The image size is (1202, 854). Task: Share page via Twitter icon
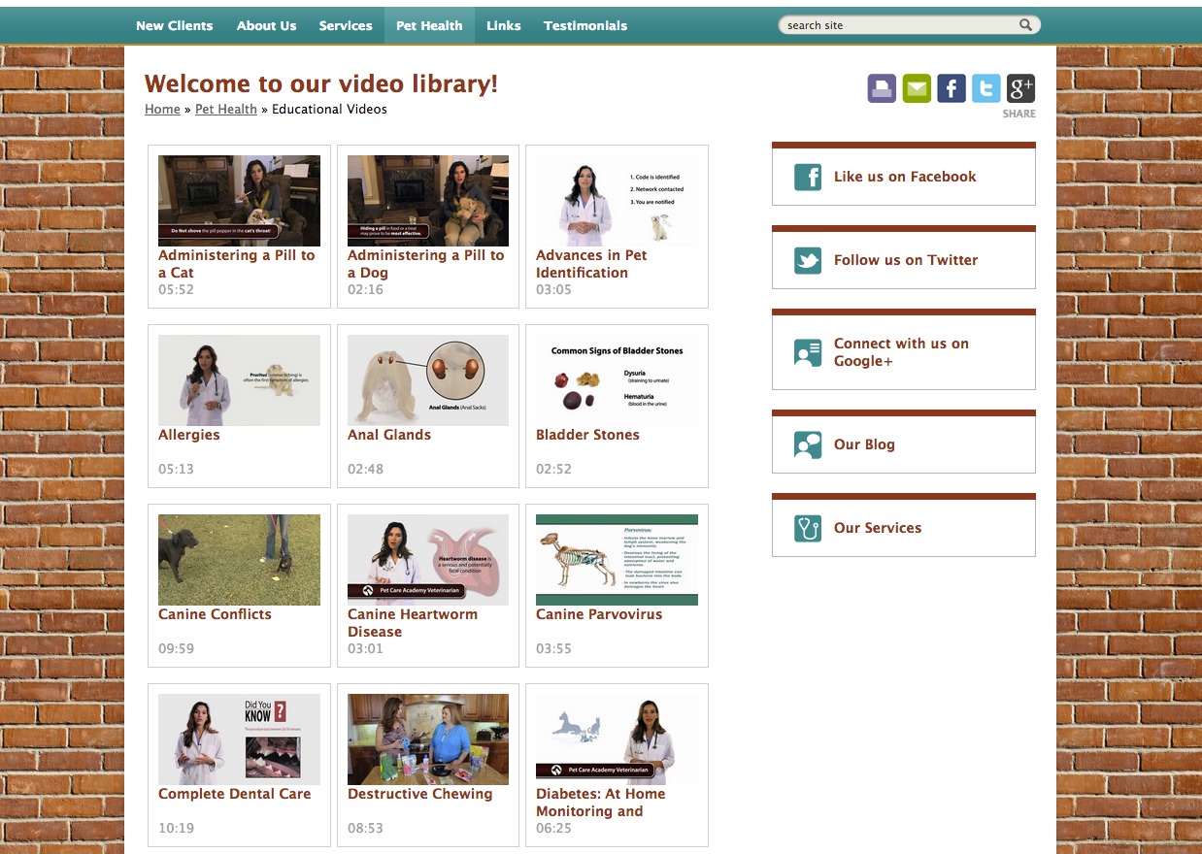986,88
